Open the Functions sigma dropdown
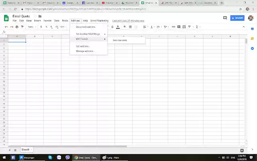257x161 pixels. click(198, 27)
